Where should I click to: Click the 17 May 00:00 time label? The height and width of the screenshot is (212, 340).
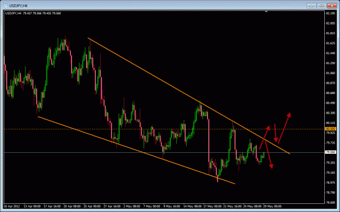point(213,207)
